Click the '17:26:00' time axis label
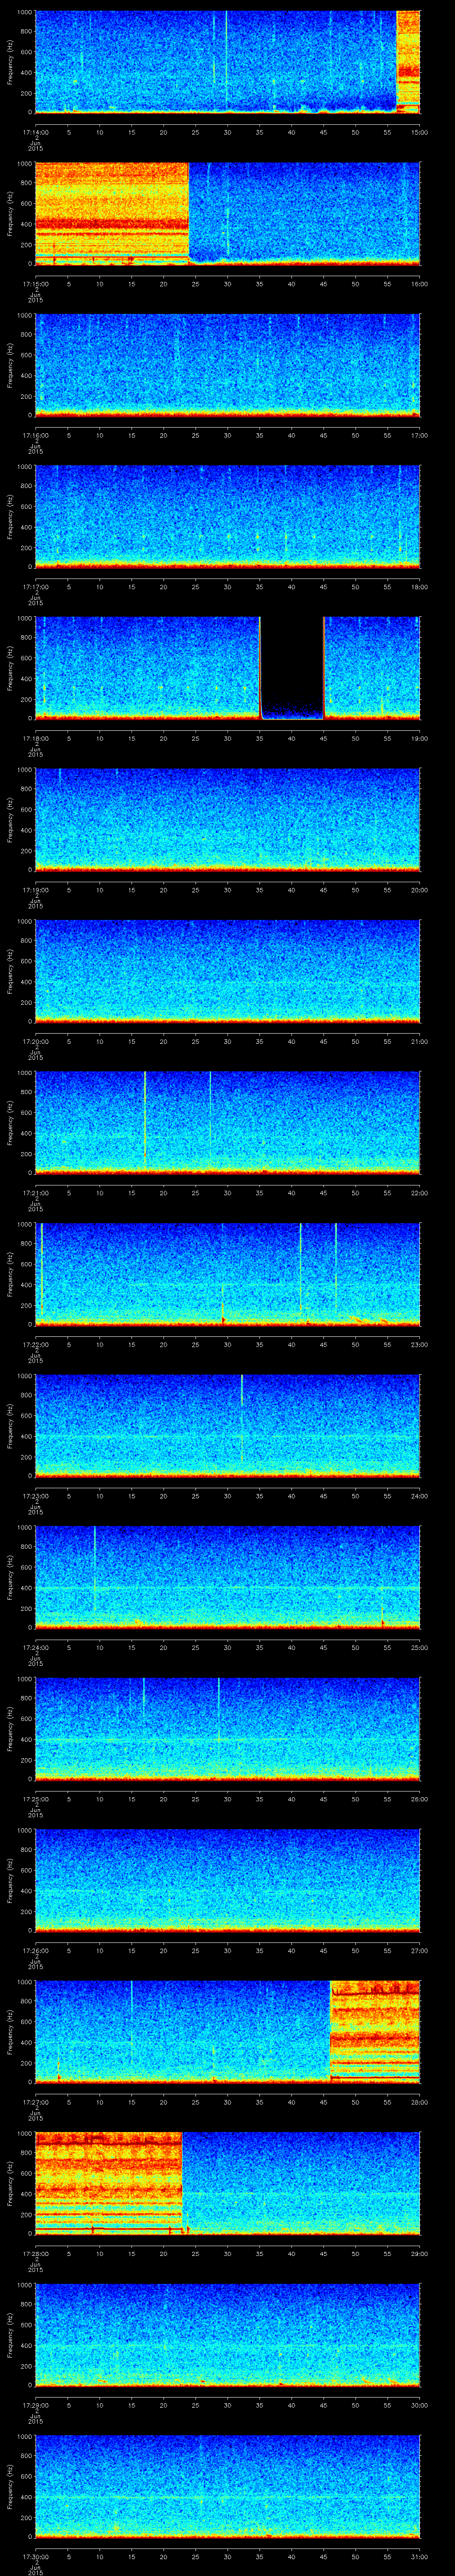This screenshot has height=2576, width=455. click(x=35, y=1950)
